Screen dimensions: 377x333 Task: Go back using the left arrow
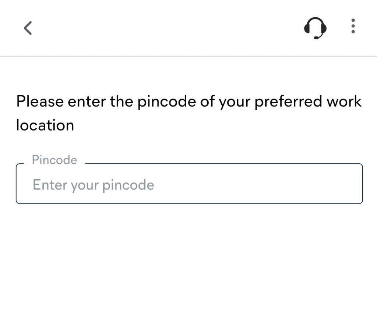28,28
